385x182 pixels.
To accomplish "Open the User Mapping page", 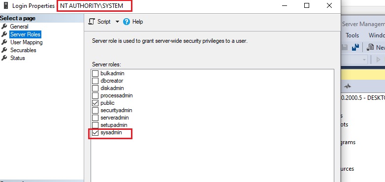I will point(26,42).
